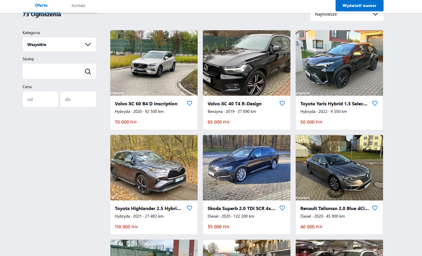Open Skoda Superb 2.0 TDI SCR title
This screenshot has width=422, height=256.
coord(241,209)
